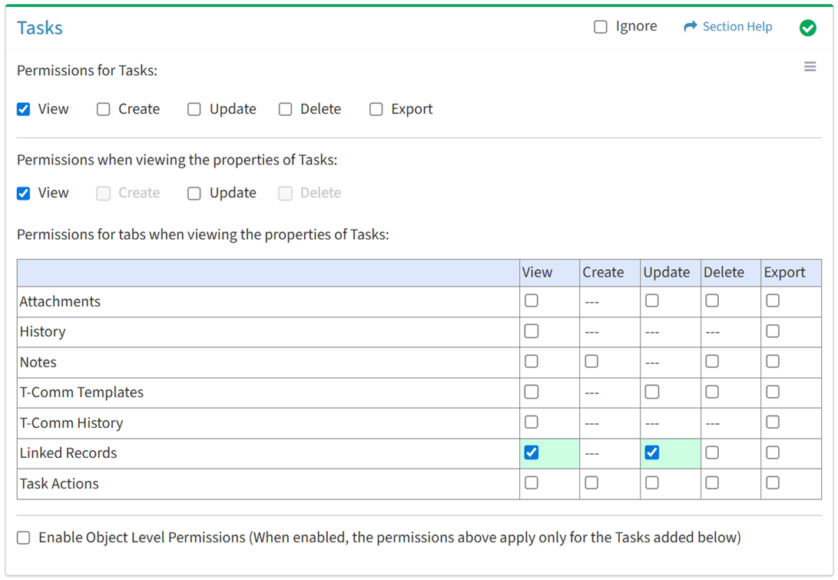Enable Object Level Permissions checkbox

(24, 538)
